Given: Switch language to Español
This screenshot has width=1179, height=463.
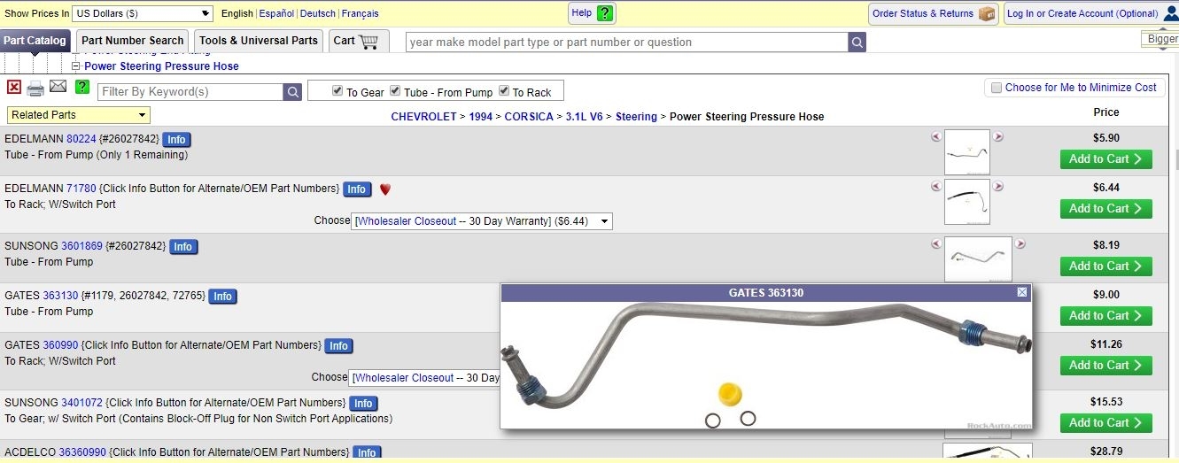Looking at the screenshot, I should tap(276, 13).
